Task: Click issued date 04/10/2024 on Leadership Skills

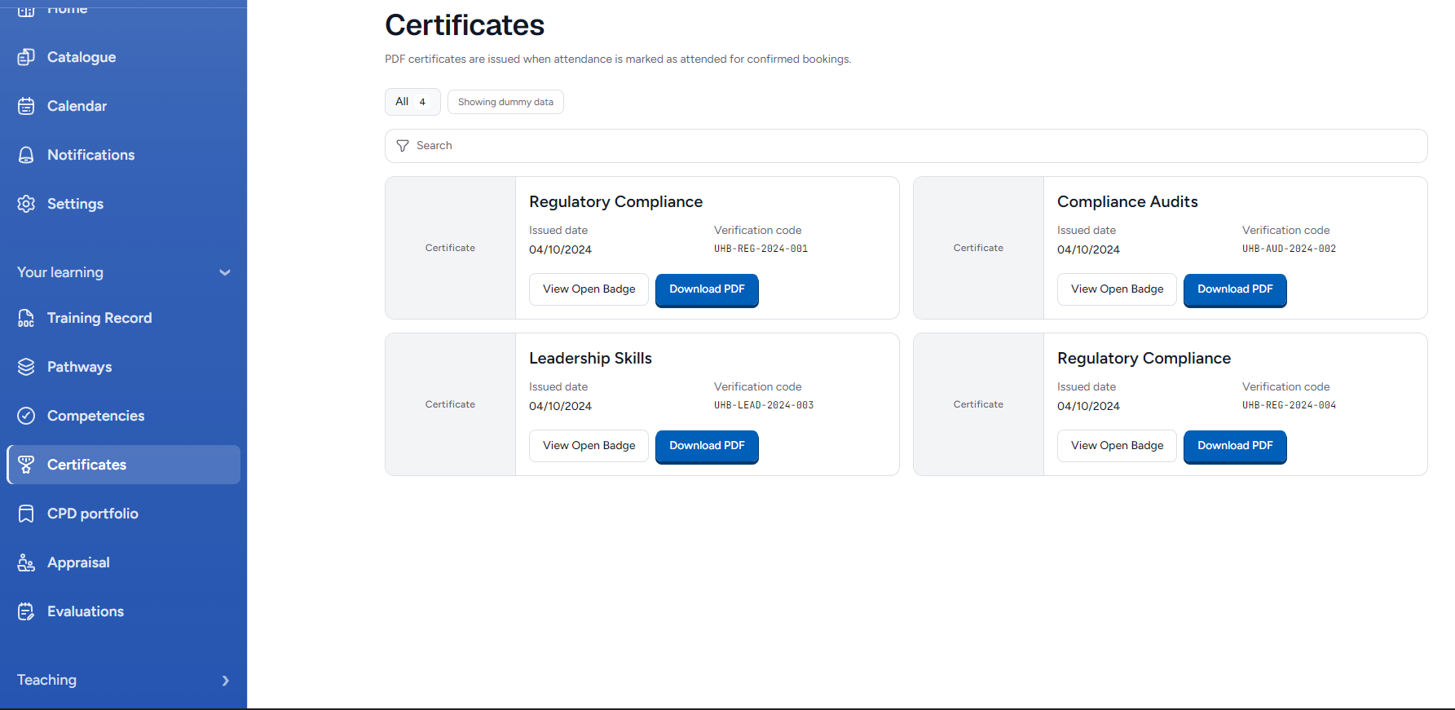Action: coord(560,406)
